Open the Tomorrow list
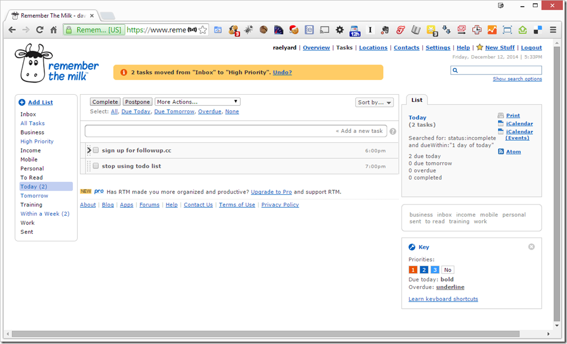The image size is (567, 344). (x=34, y=196)
